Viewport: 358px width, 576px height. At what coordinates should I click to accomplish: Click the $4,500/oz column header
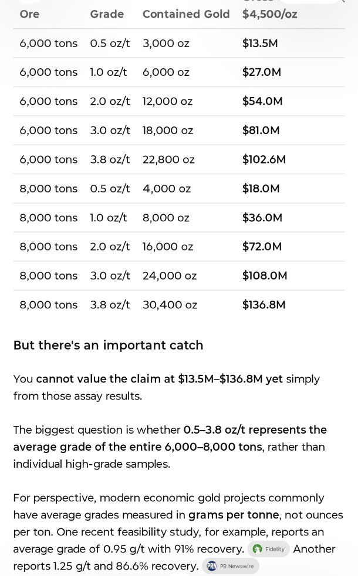point(269,14)
